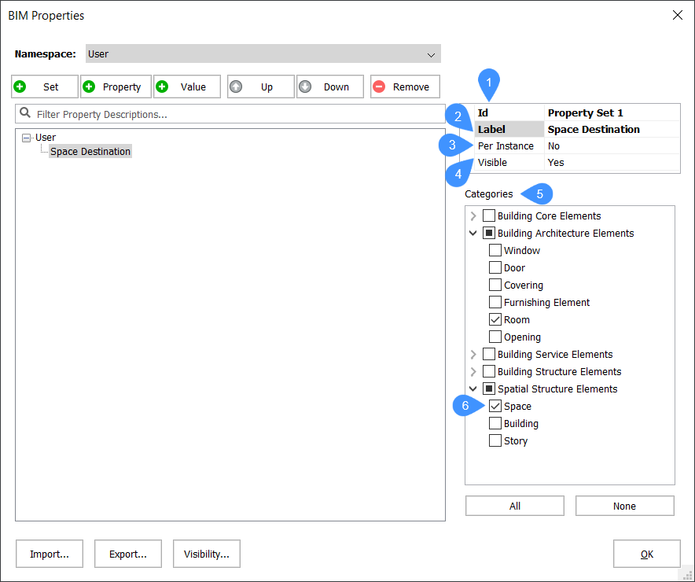The image size is (695, 582).
Task: Select Space Destination in the tree
Action: [90, 152]
